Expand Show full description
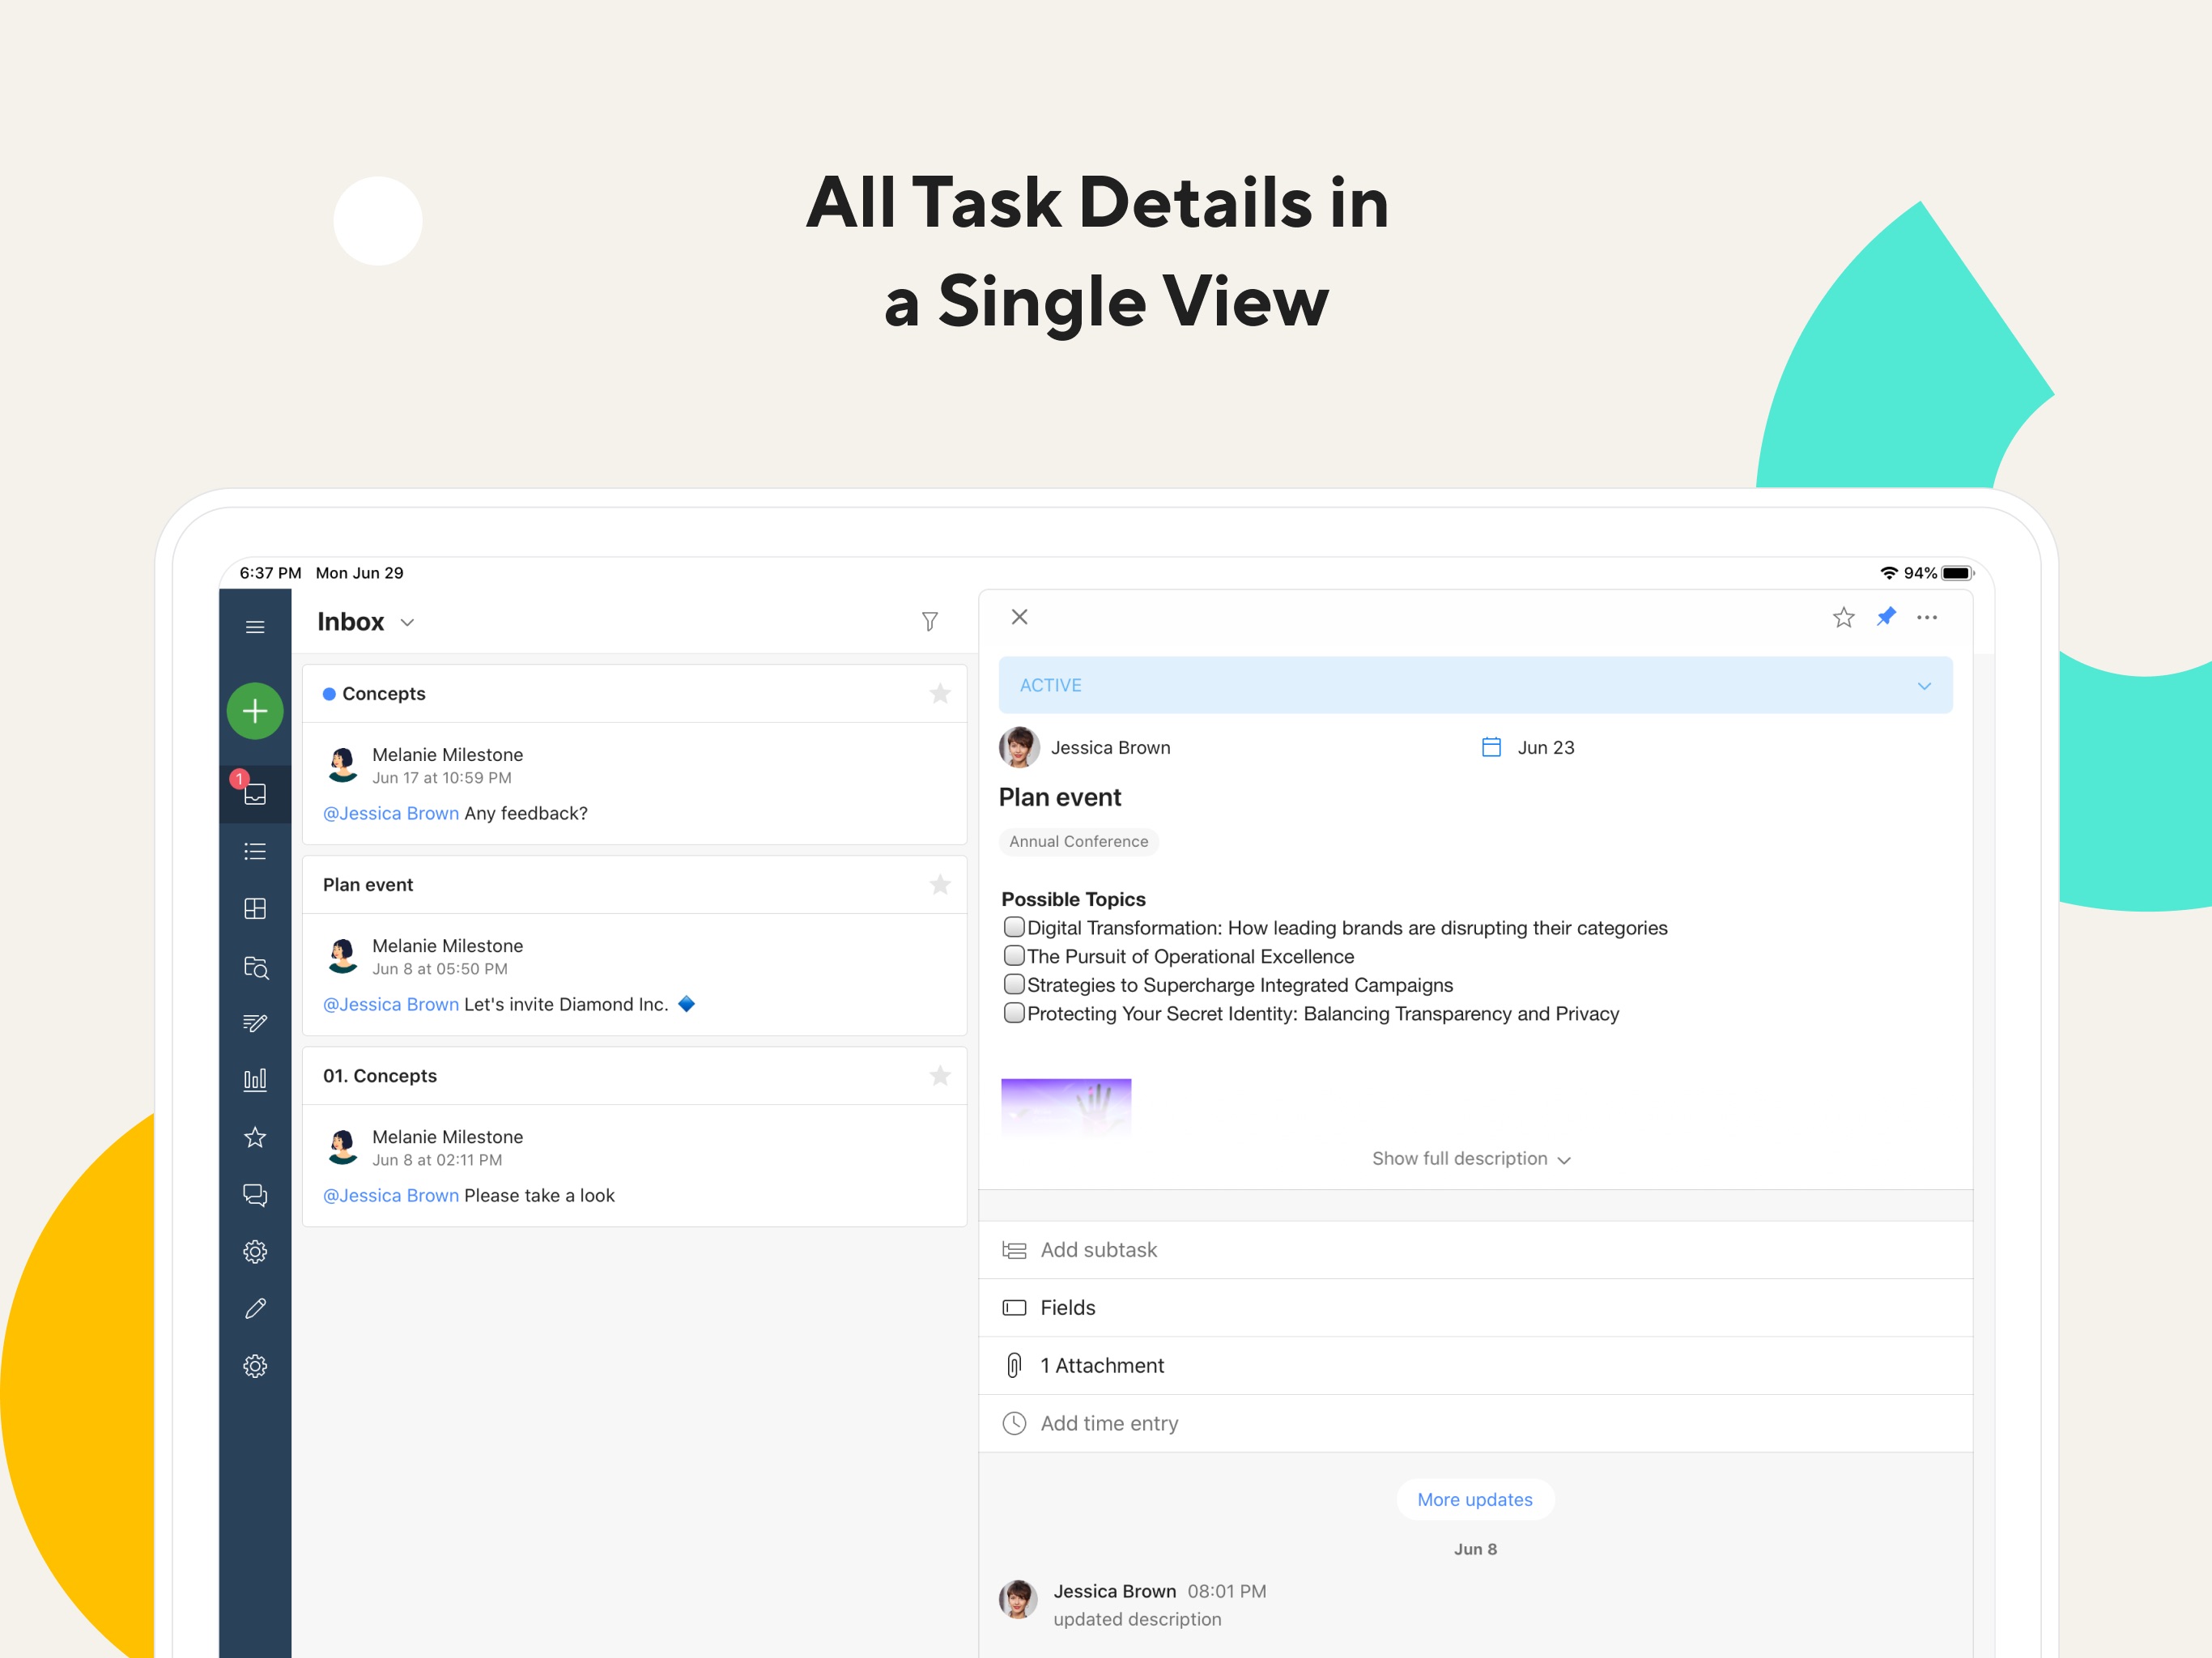 click(1472, 1159)
